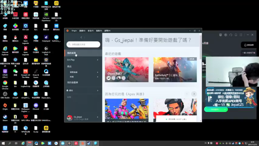Open the 好友名單 friends list bar
This screenshot has width=259, height=146.
(176, 119)
